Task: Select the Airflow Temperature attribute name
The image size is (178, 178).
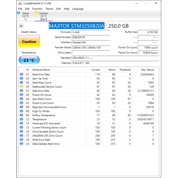Action: (x=44, y=115)
